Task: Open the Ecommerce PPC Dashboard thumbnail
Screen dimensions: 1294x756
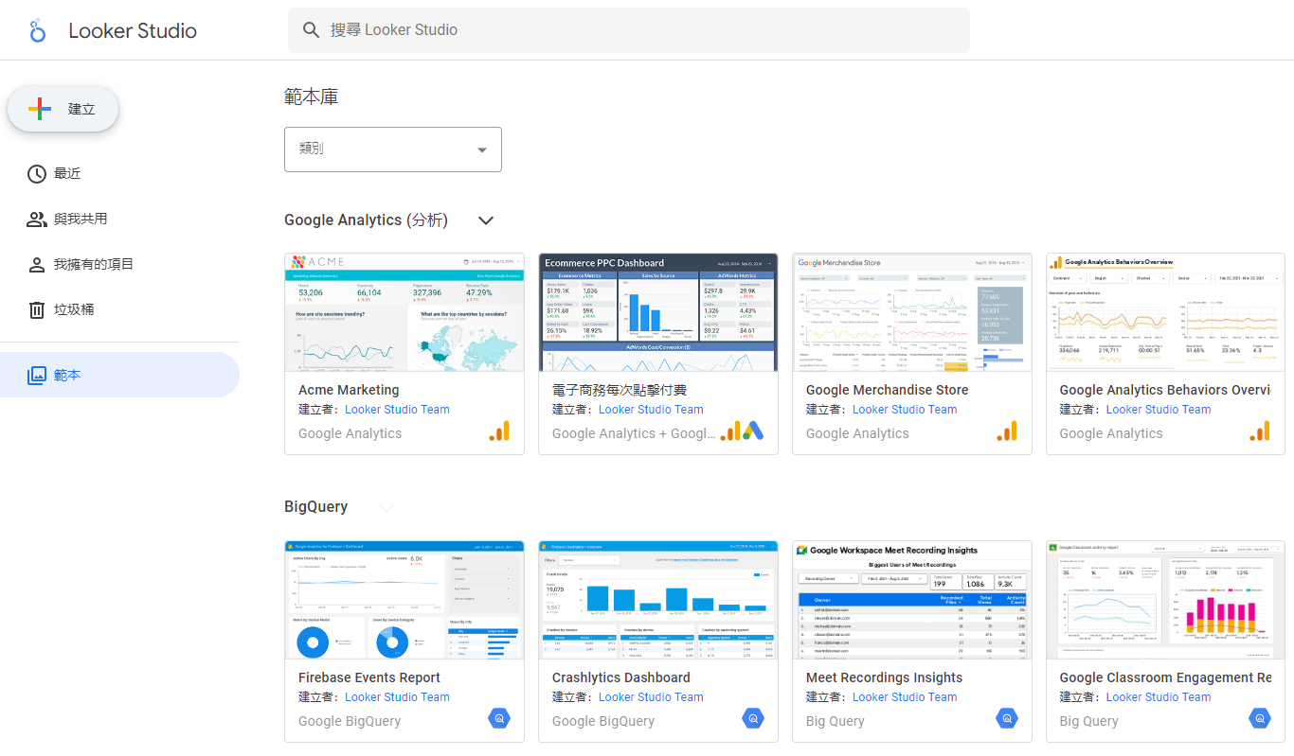Action: [x=658, y=312]
